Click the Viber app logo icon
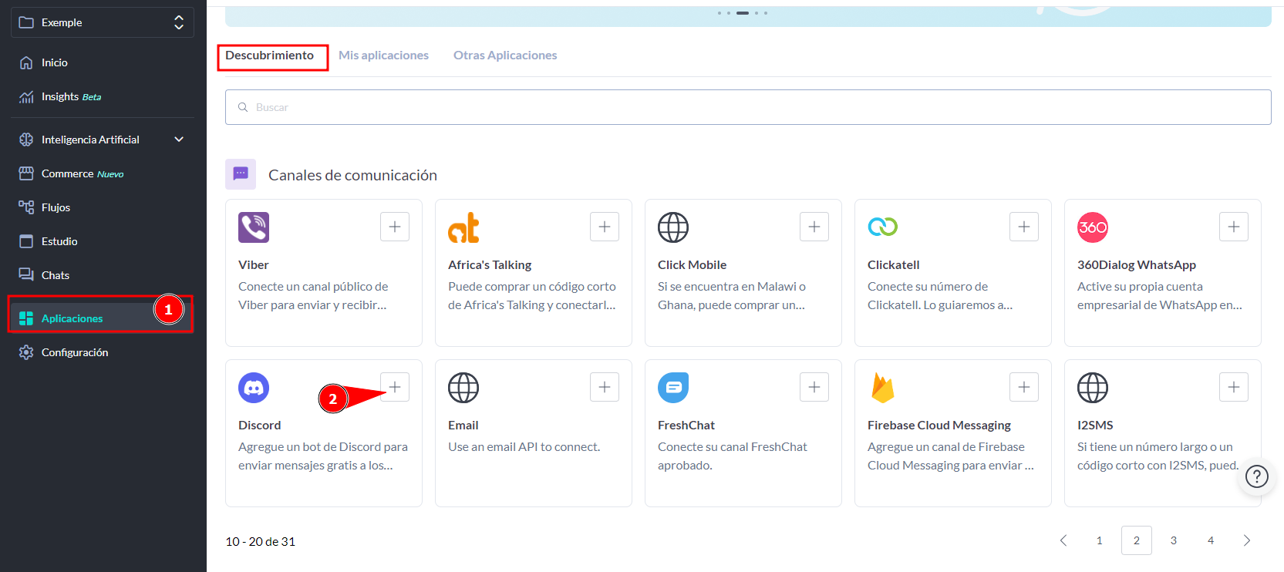 click(x=254, y=227)
